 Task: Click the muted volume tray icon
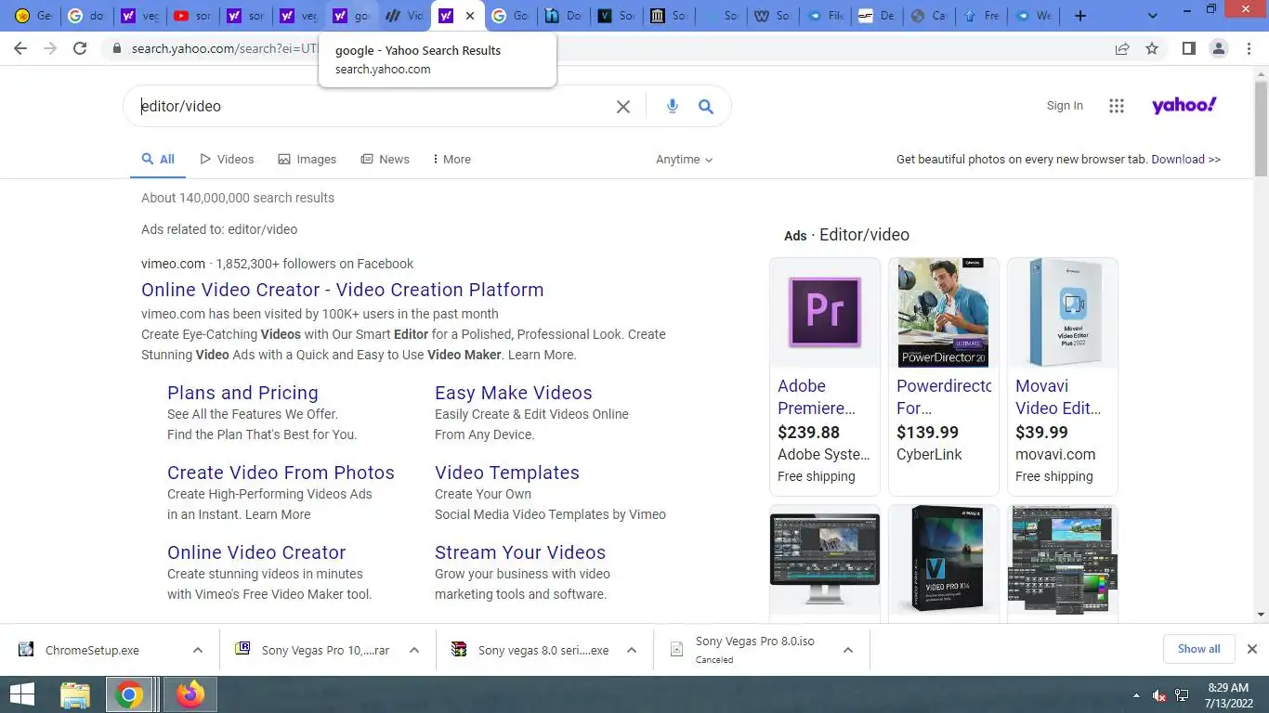pyautogui.click(x=1158, y=694)
